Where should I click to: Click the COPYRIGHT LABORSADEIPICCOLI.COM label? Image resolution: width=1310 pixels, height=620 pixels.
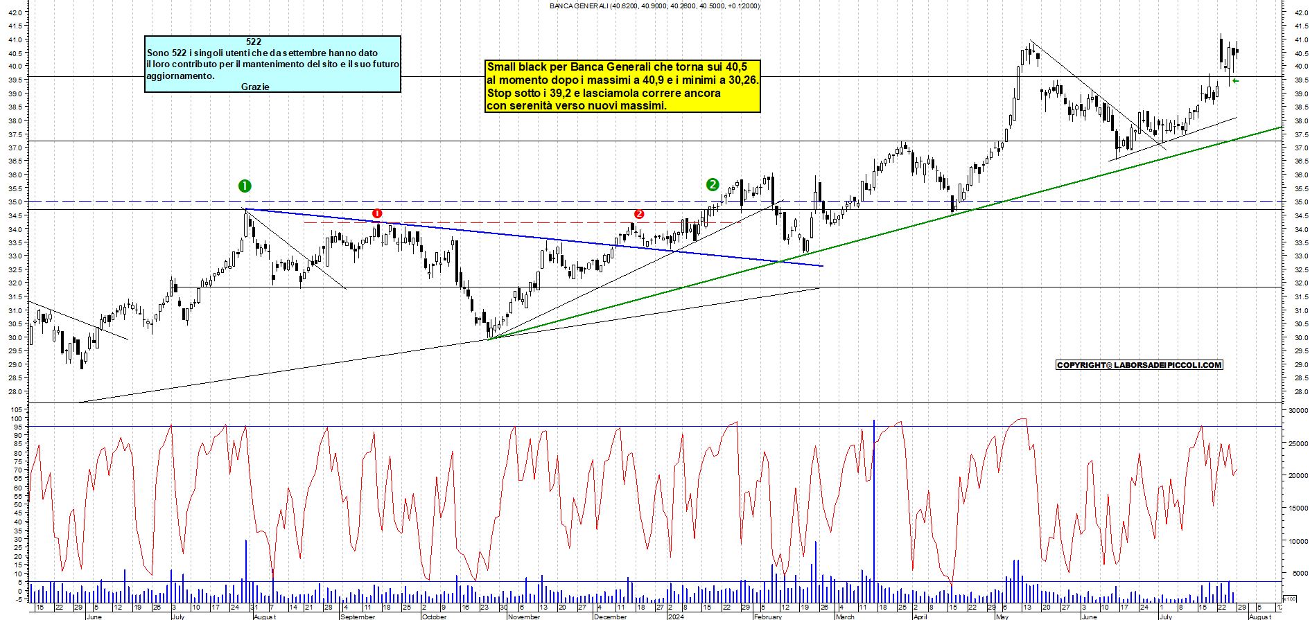(1139, 365)
